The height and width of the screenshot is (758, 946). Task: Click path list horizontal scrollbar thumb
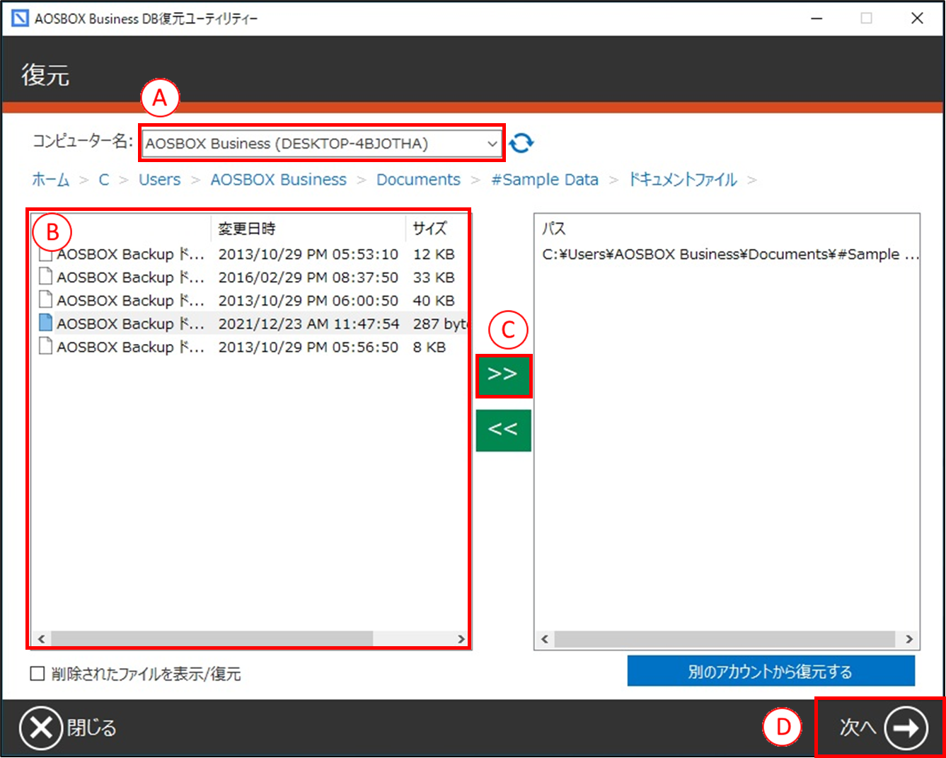click(x=725, y=639)
